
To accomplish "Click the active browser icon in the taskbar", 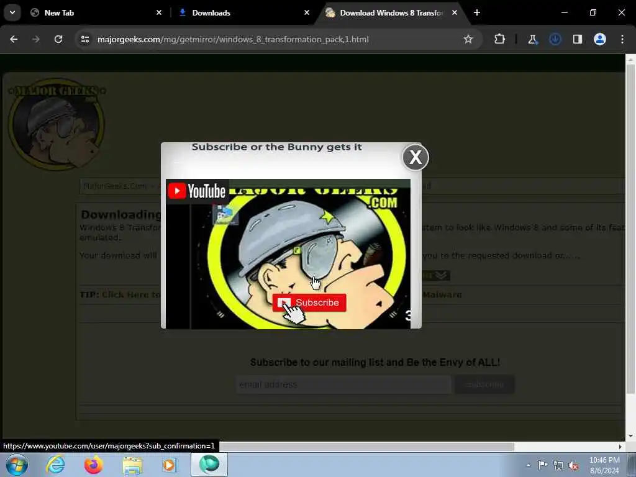I will (x=209, y=465).
